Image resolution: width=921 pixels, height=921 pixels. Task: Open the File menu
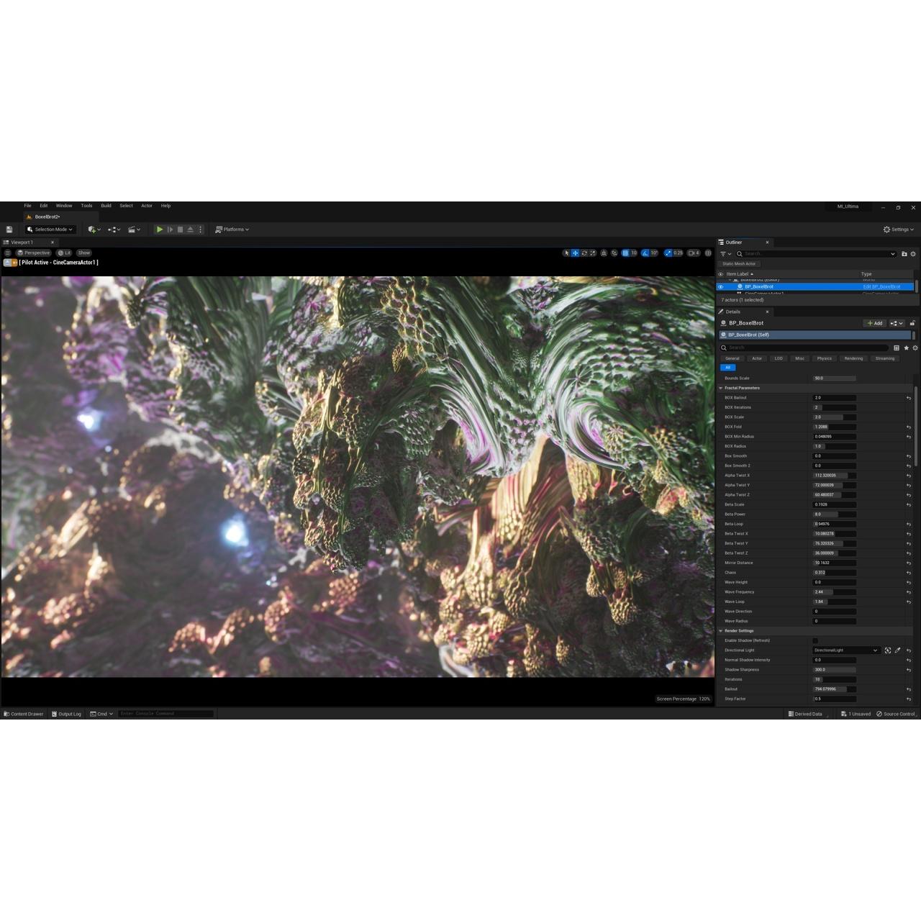(27, 206)
